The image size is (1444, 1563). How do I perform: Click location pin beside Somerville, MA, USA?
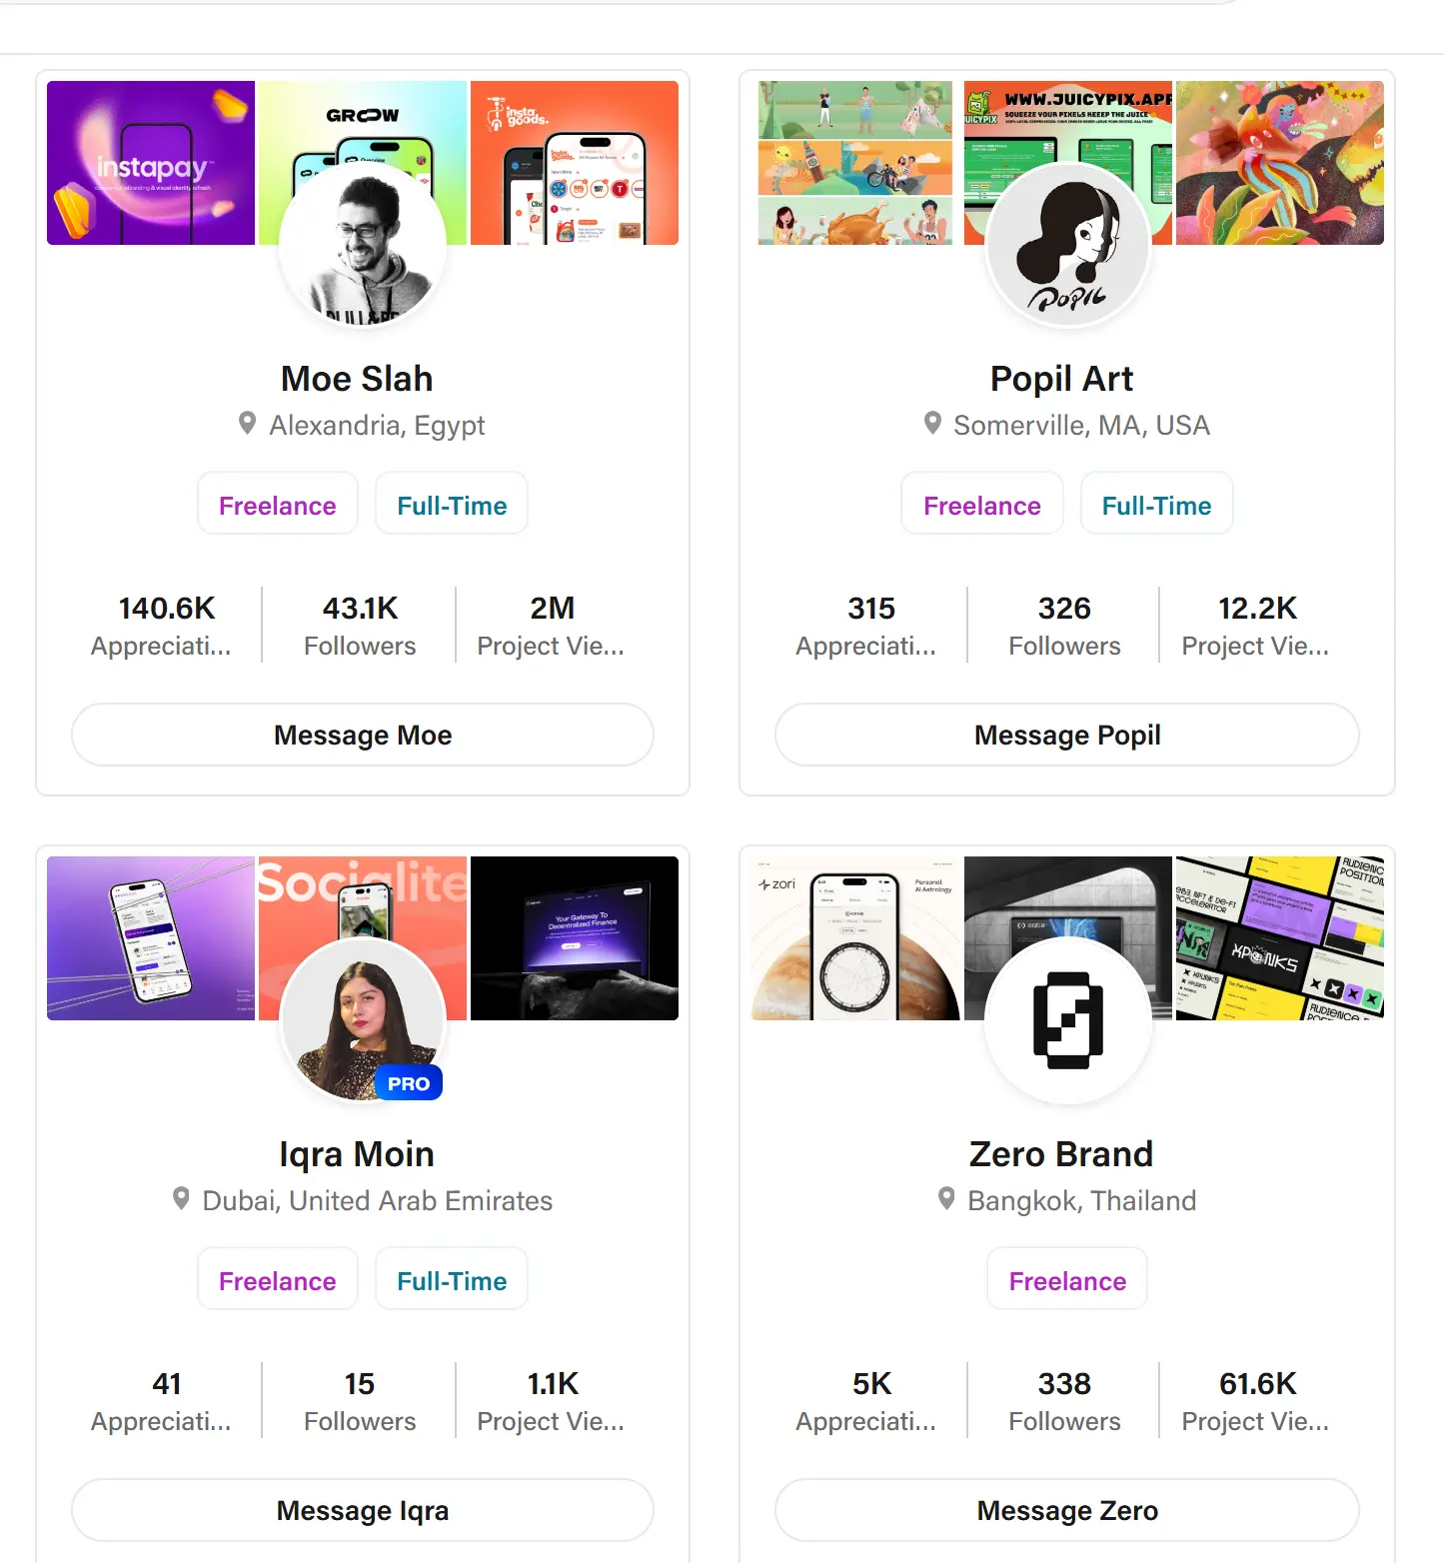(932, 424)
